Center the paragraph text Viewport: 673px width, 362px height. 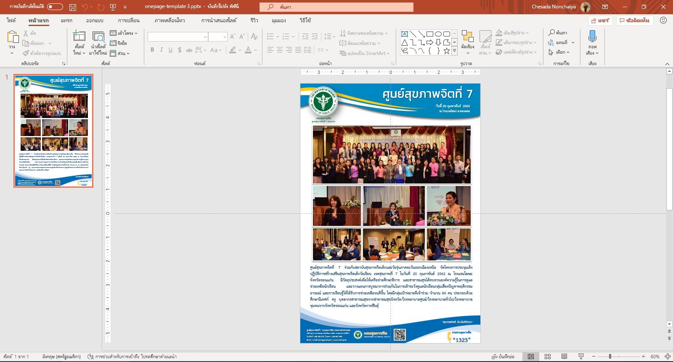280,50
